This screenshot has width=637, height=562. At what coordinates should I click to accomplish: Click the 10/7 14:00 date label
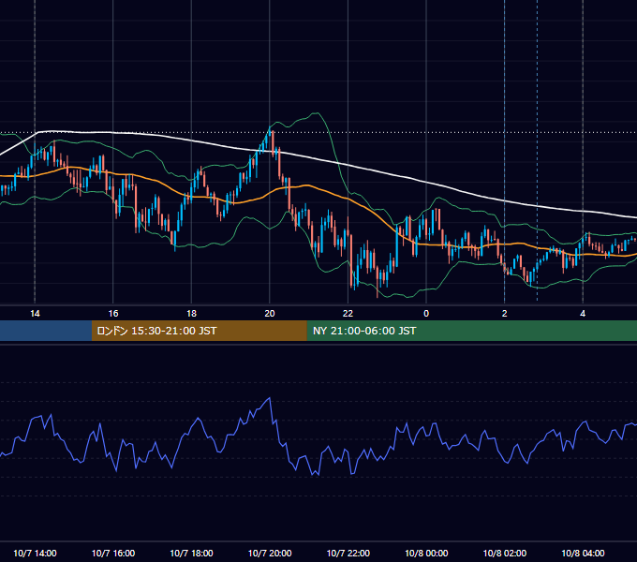35,553
